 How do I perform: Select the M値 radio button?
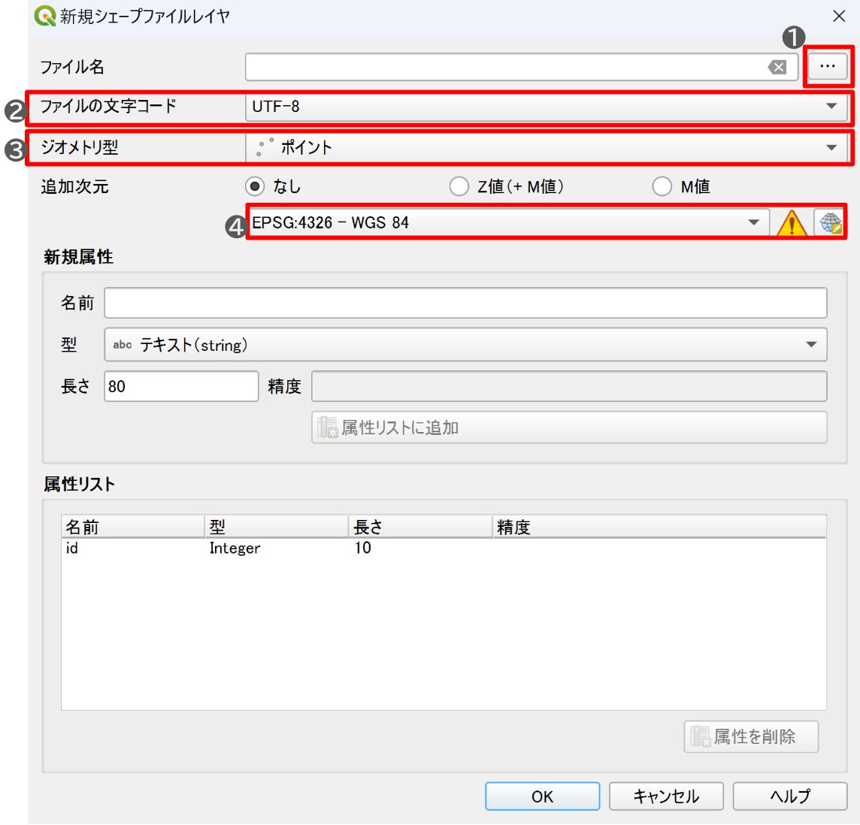681,187
